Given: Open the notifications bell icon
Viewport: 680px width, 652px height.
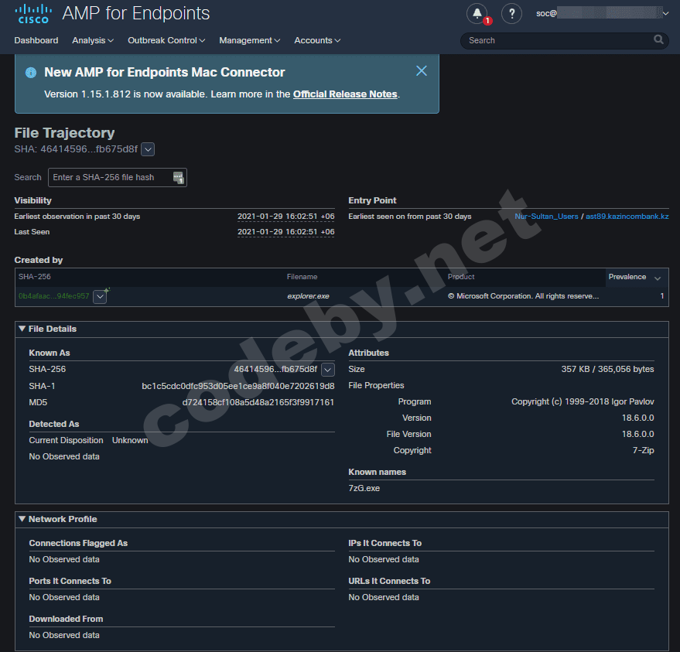Looking at the screenshot, I should (x=477, y=13).
